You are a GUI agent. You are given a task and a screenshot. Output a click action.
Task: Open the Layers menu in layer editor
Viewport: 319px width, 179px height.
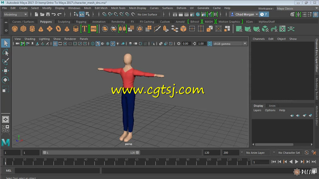pos(257,110)
